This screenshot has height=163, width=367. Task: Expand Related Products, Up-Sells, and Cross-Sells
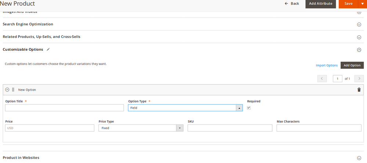click(359, 37)
